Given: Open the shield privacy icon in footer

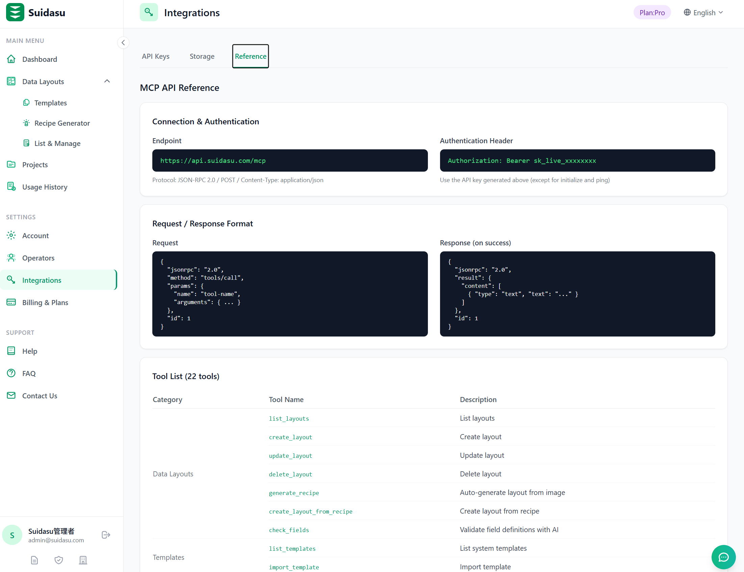Looking at the screenshot, I should point(58,560).
